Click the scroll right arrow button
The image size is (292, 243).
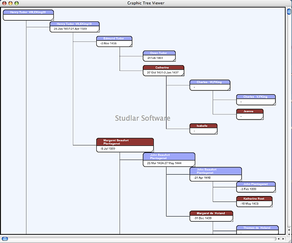283,239
